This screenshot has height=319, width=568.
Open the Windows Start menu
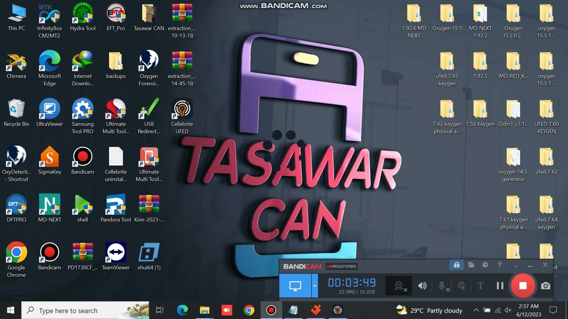point(11,310)
